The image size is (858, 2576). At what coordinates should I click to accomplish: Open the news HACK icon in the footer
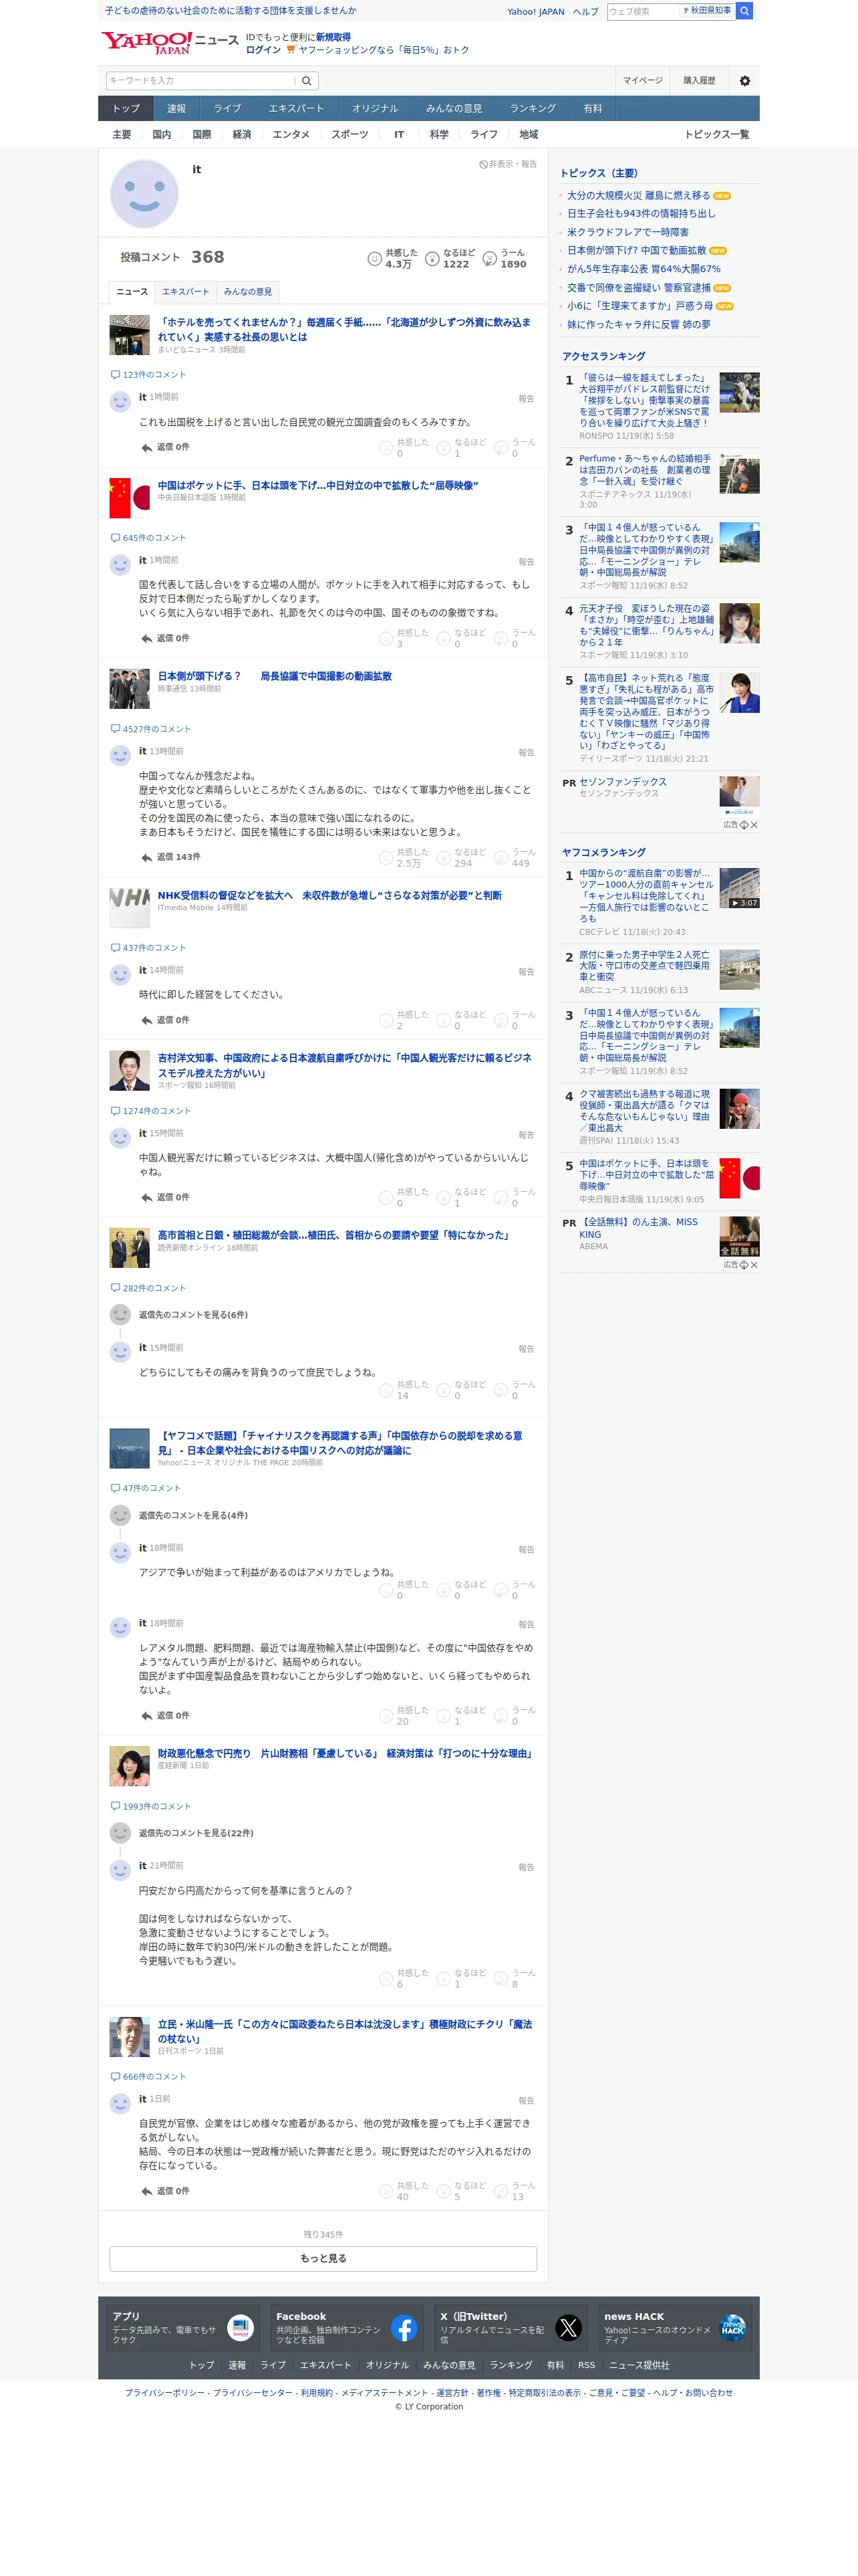coord(732,2328)
